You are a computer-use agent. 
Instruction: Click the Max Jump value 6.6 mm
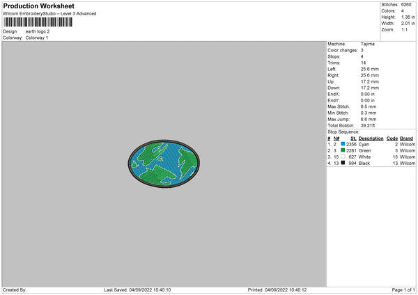click(369, 119)
